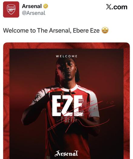
Task: Click the WELCOME heading inside the image
Action: pyautogui.click(x=67, y=56)
